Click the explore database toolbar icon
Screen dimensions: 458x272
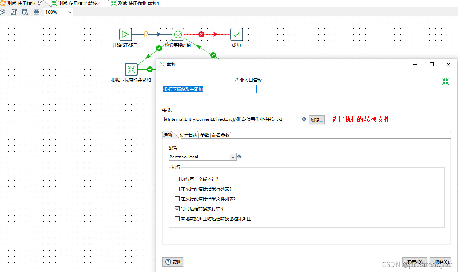coord(25,12)
